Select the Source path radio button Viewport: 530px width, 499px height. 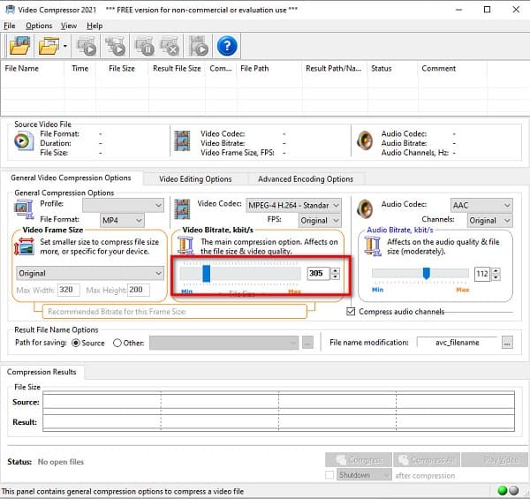[76, 343]
